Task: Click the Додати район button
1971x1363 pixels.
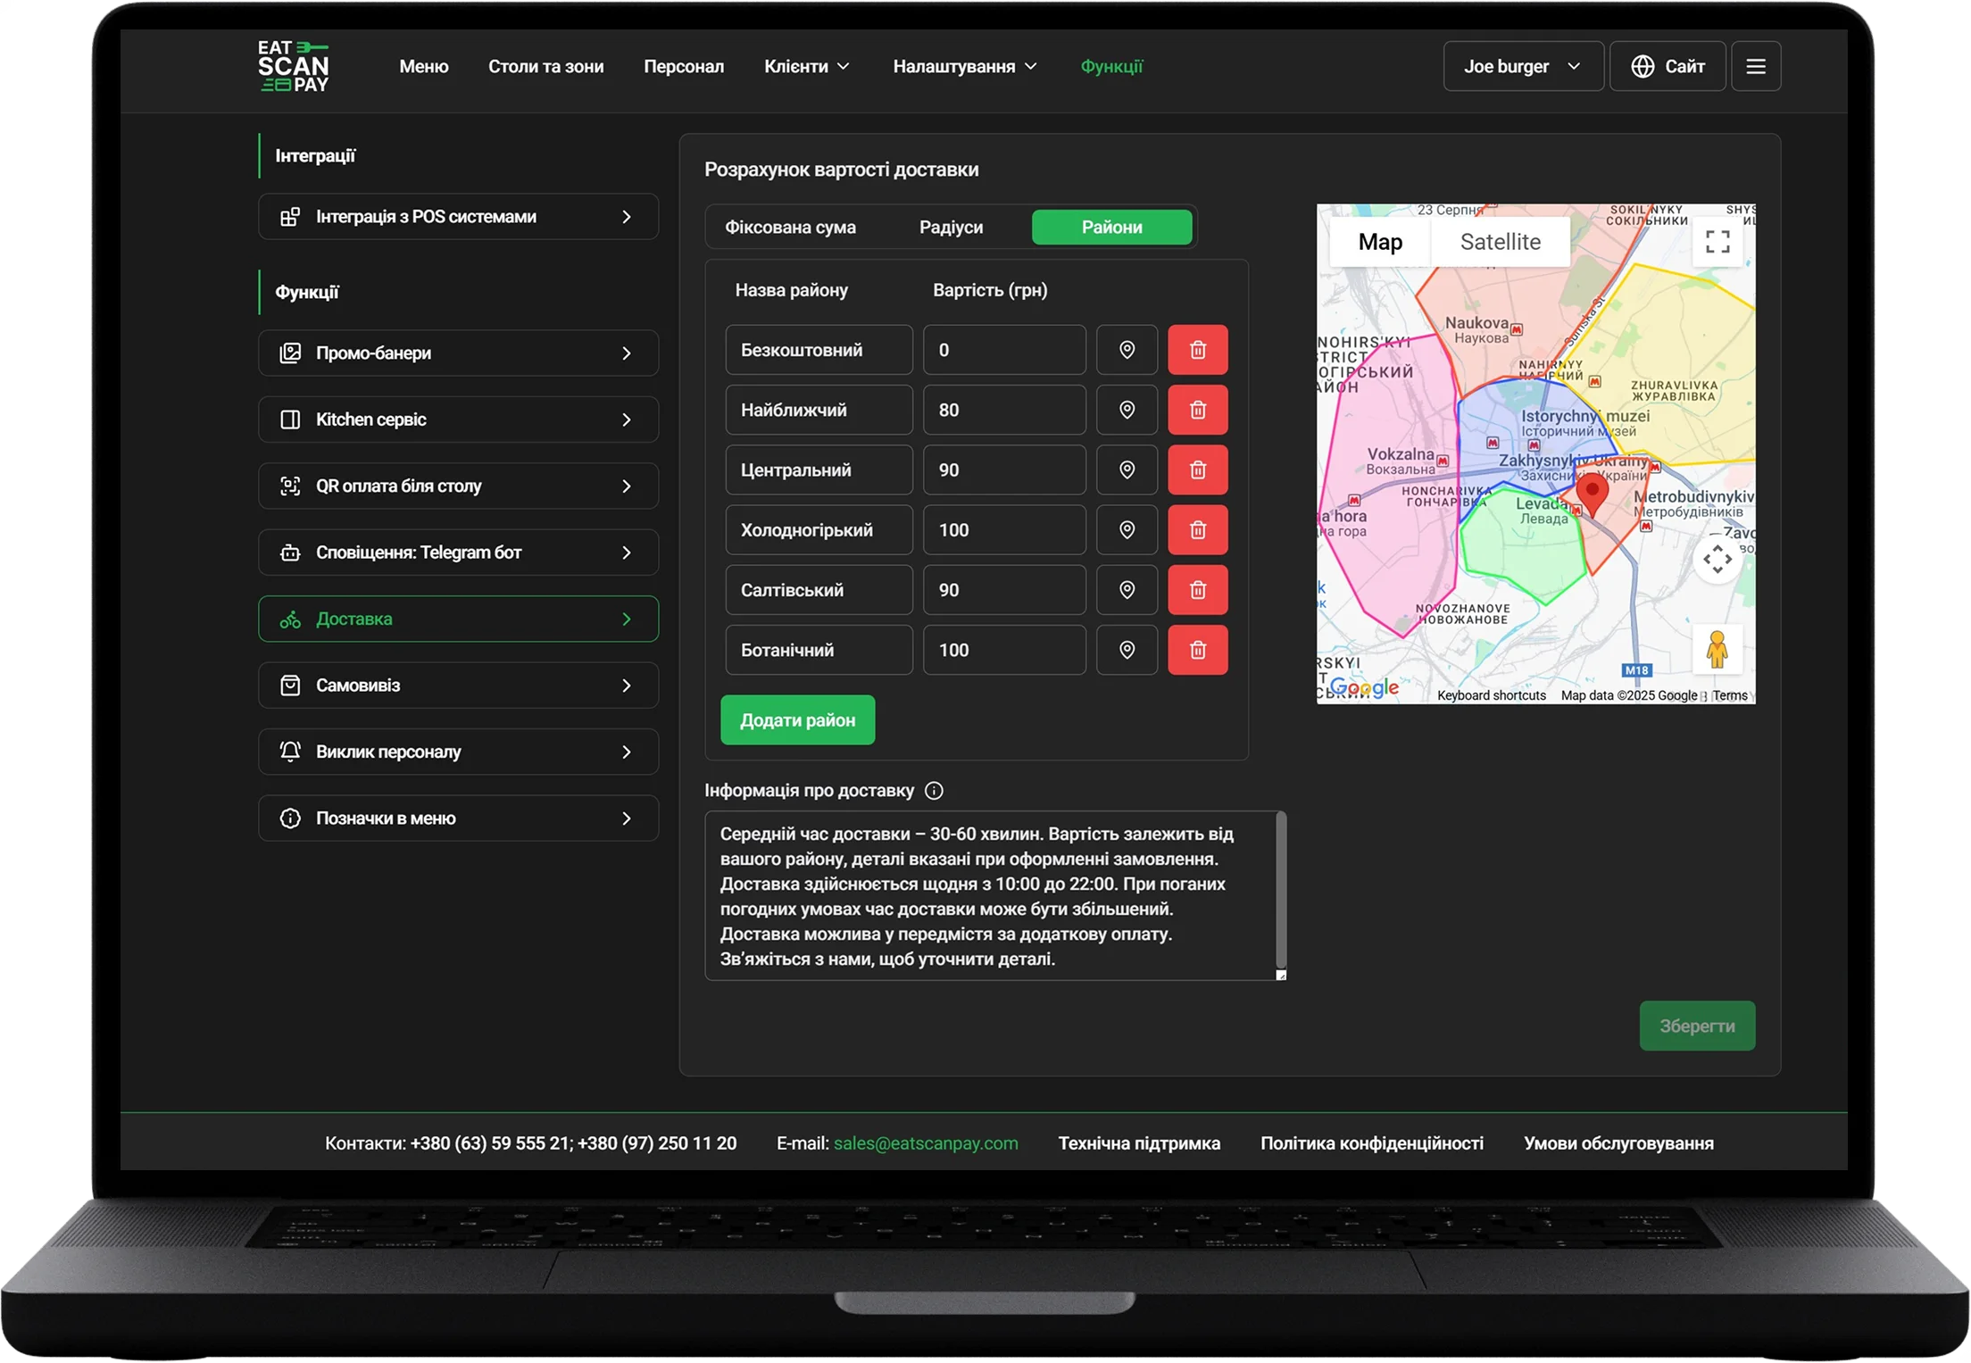Action: pyautogui.click(x=797, y=719)
